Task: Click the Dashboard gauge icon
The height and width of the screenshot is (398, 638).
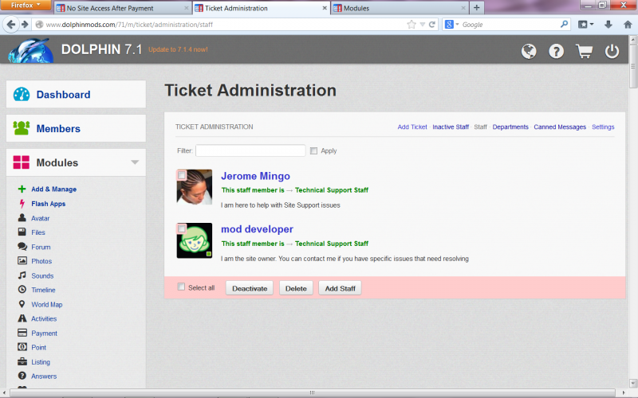Action: [x=22, y=94]
